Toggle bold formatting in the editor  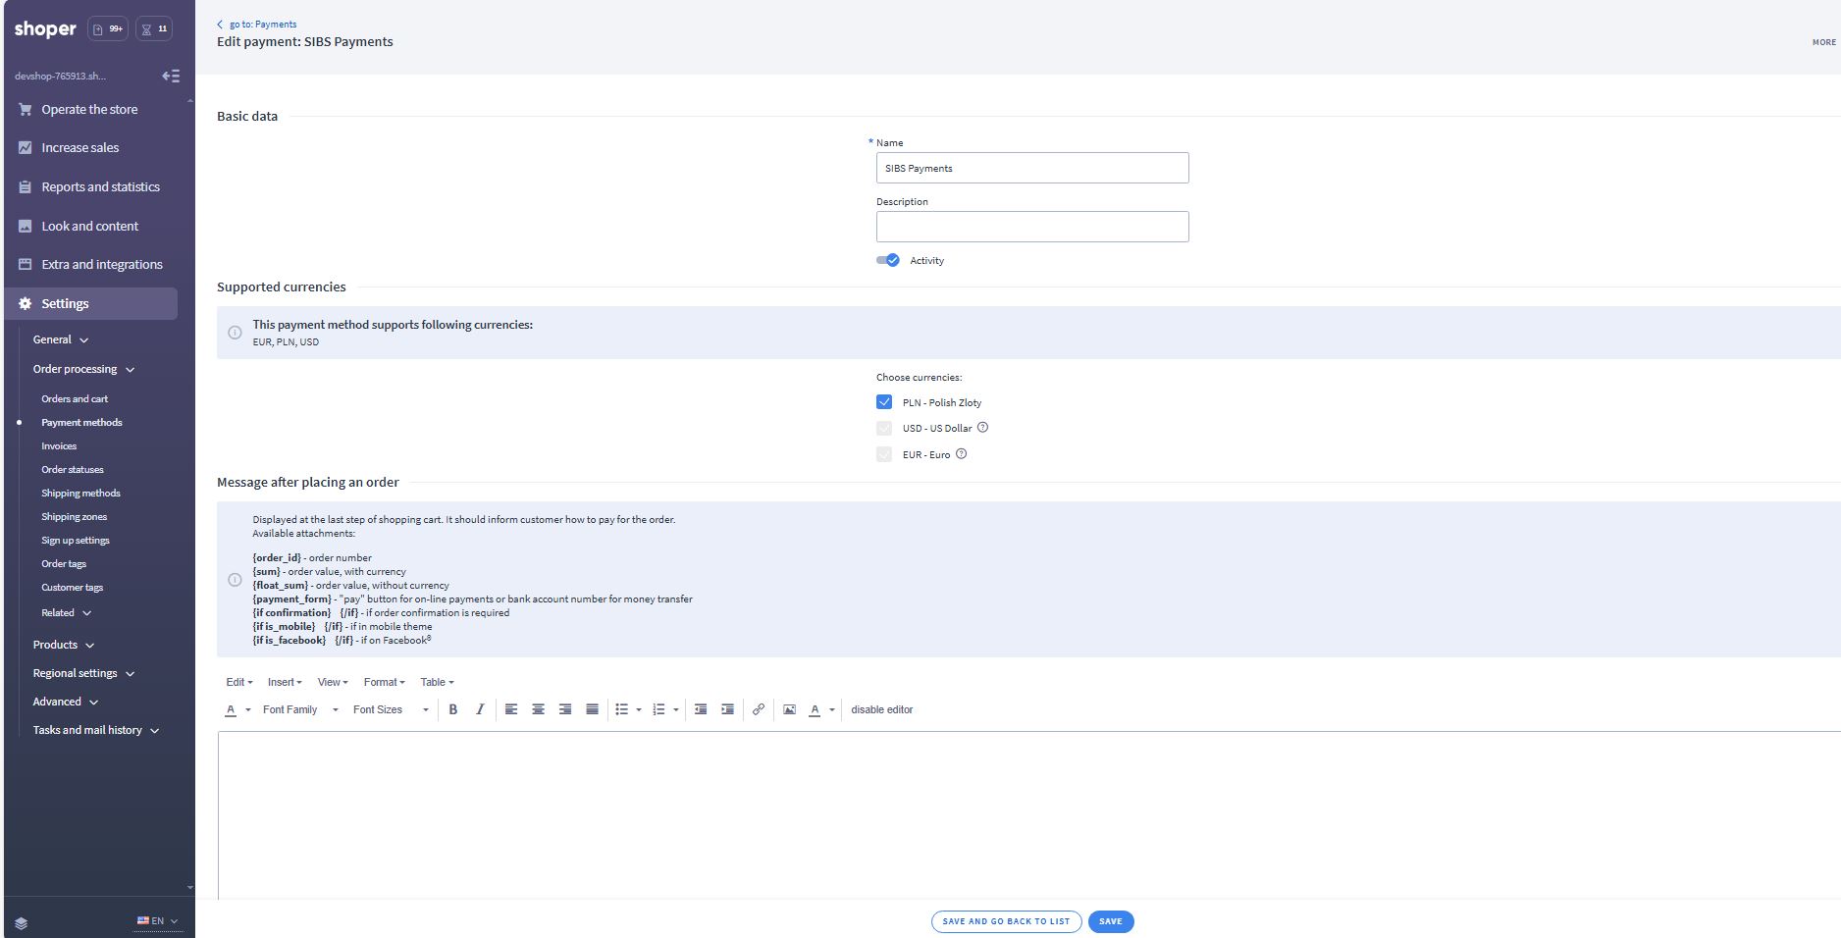point(453,709)
